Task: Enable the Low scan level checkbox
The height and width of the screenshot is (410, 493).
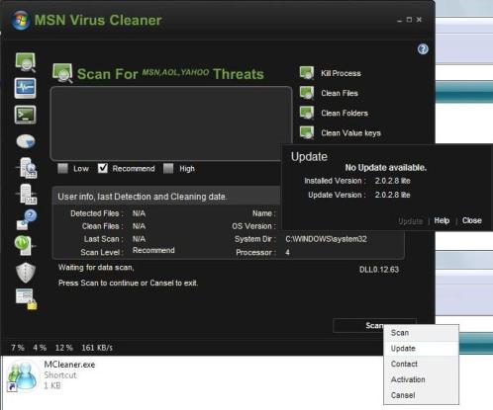Action: [x=62, y=168]
